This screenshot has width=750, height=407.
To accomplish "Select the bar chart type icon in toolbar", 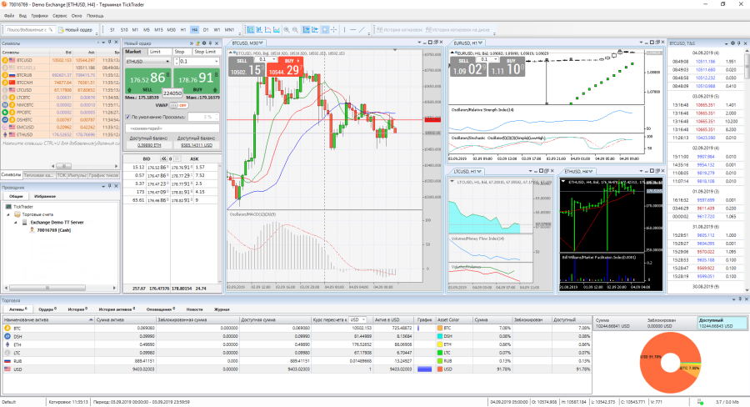I will (x=250, y=30).
